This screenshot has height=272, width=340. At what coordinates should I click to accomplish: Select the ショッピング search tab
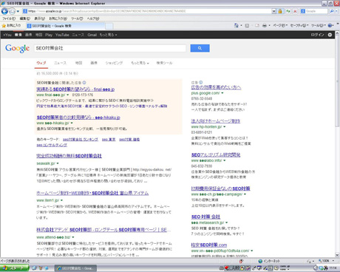[114, 63]
